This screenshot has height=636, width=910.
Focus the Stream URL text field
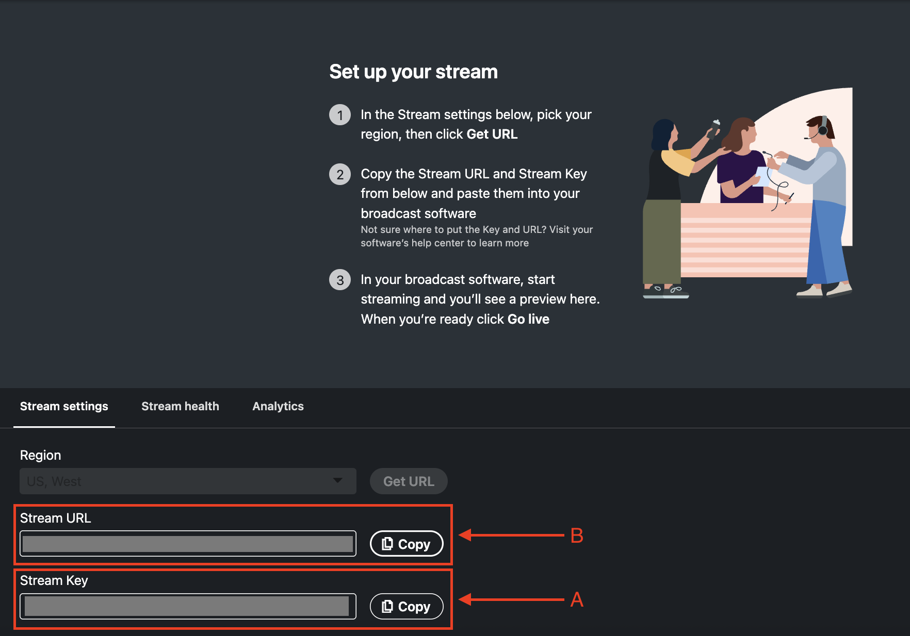point(188,544)
